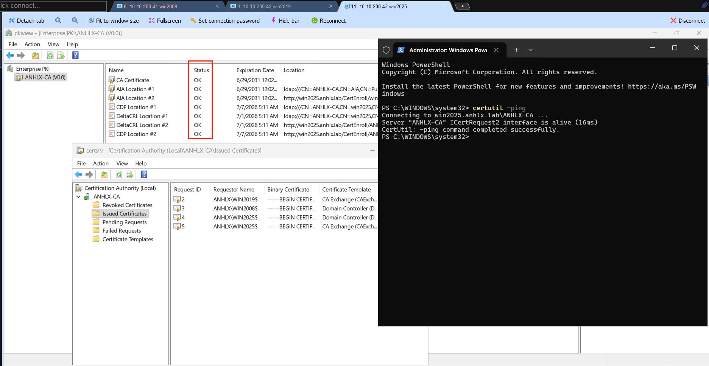Click the Detach tab button

click(x=26, y=20)
